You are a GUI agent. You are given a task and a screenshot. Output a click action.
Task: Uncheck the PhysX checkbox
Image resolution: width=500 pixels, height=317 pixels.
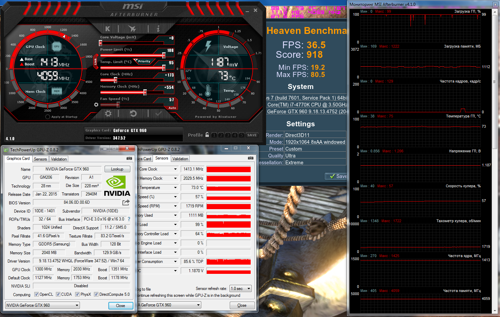pyautogui.click(x=78, y=294)
